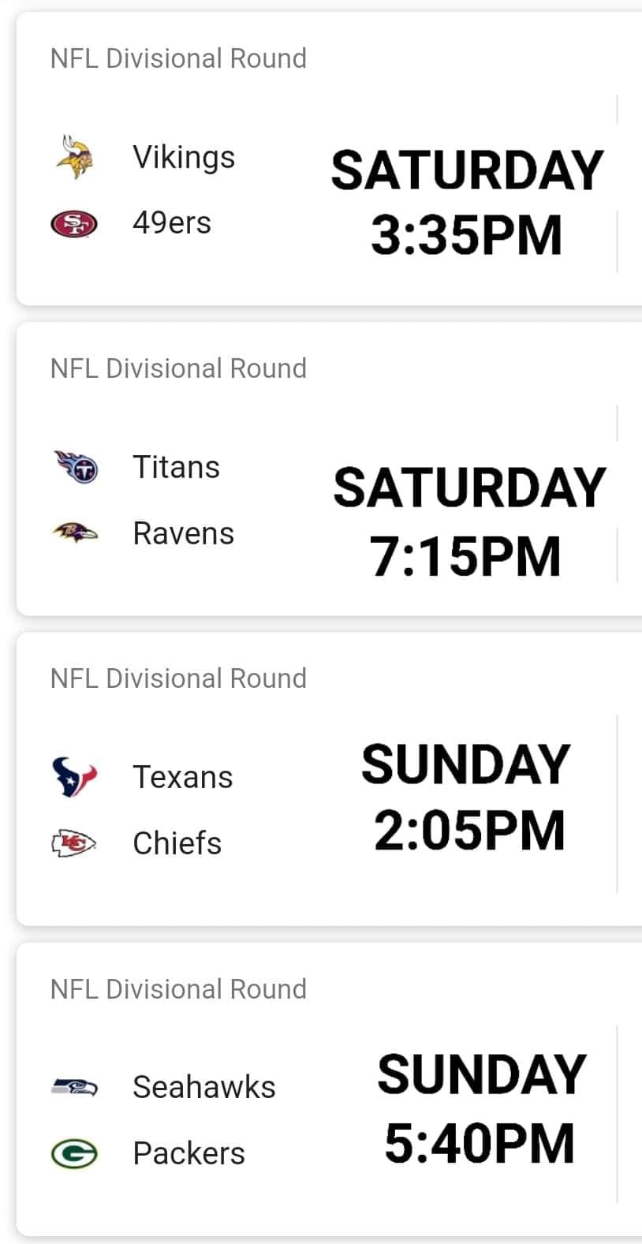Select the Packers team name
Viewport: 642px width, 1244px height.
(188, 1153)
